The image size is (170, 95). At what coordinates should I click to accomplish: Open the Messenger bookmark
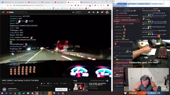pos(56,8)
